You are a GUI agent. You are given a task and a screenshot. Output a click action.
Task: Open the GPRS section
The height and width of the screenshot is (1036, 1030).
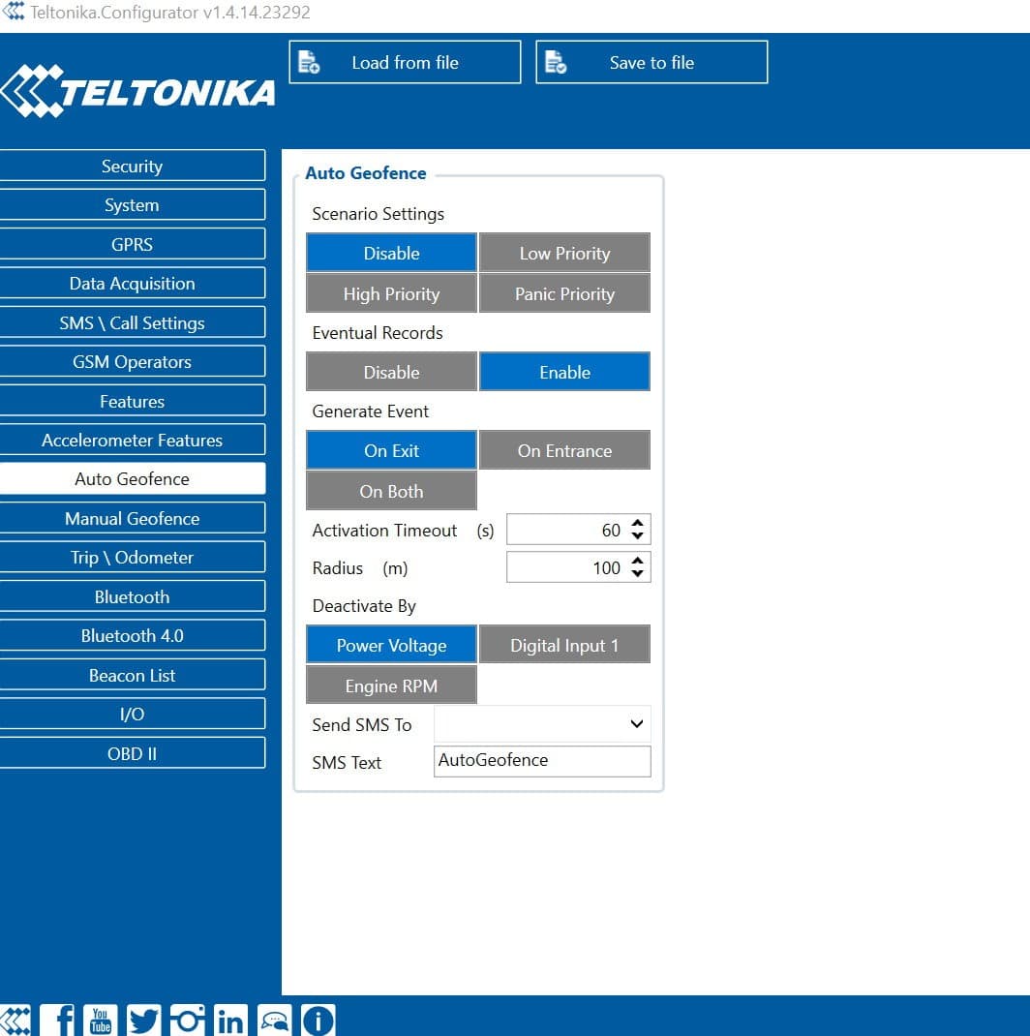pyautogui.click(x=132, y=244)
